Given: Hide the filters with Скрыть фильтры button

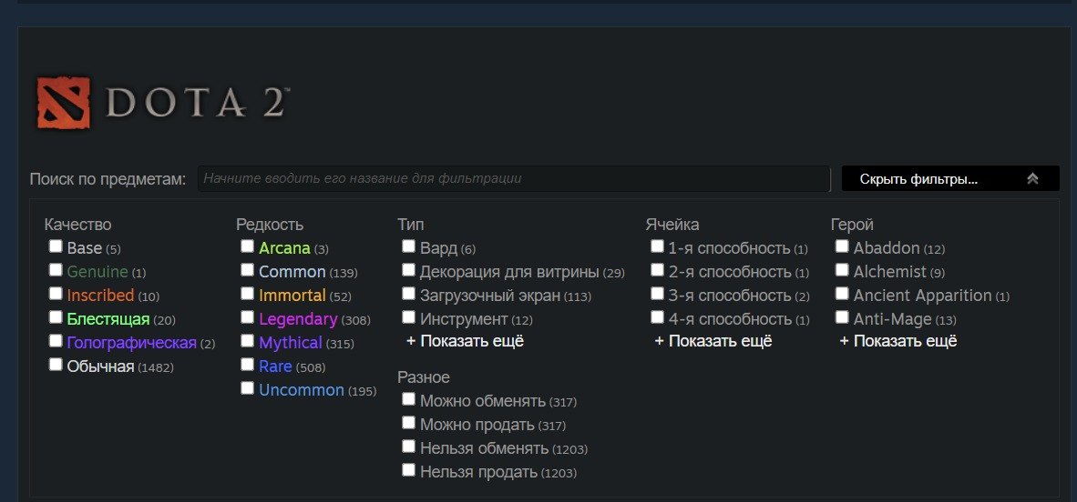Looking at the screenshot, I should 950,179.
